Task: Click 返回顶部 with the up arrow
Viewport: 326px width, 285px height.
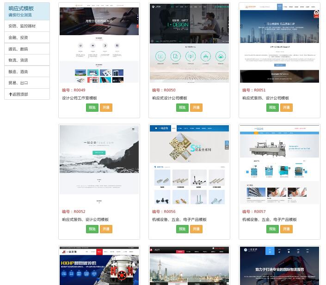Action: pyautogui.click(x=27, y=94)
